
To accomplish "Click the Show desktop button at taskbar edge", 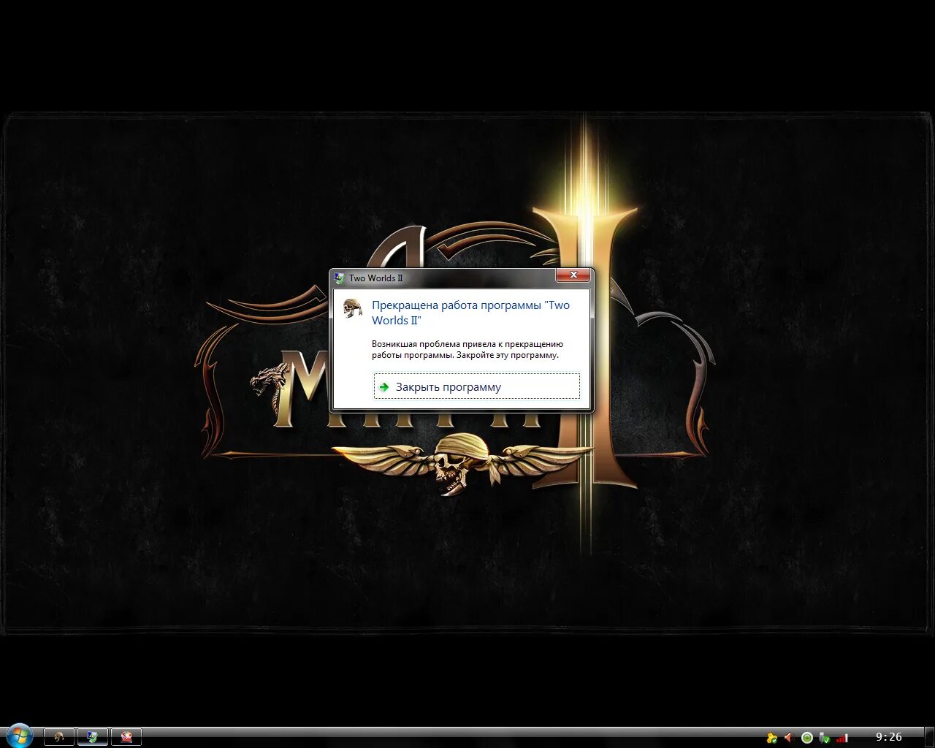I will (x=928, y=737).
